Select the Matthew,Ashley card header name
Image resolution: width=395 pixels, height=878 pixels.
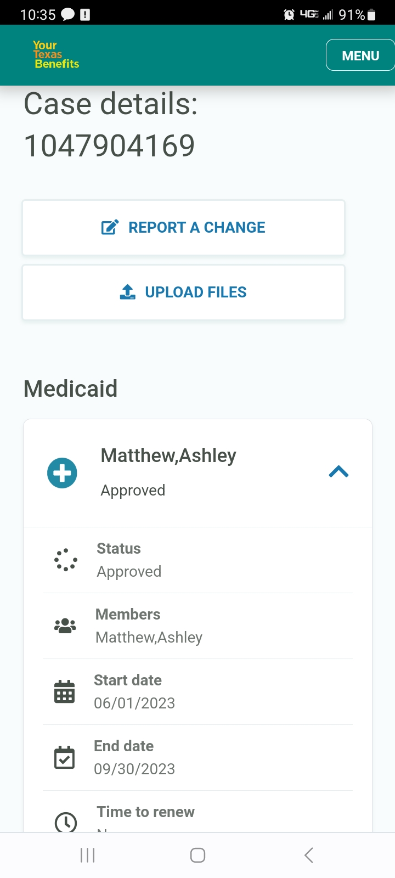click(x=168, y=455)
